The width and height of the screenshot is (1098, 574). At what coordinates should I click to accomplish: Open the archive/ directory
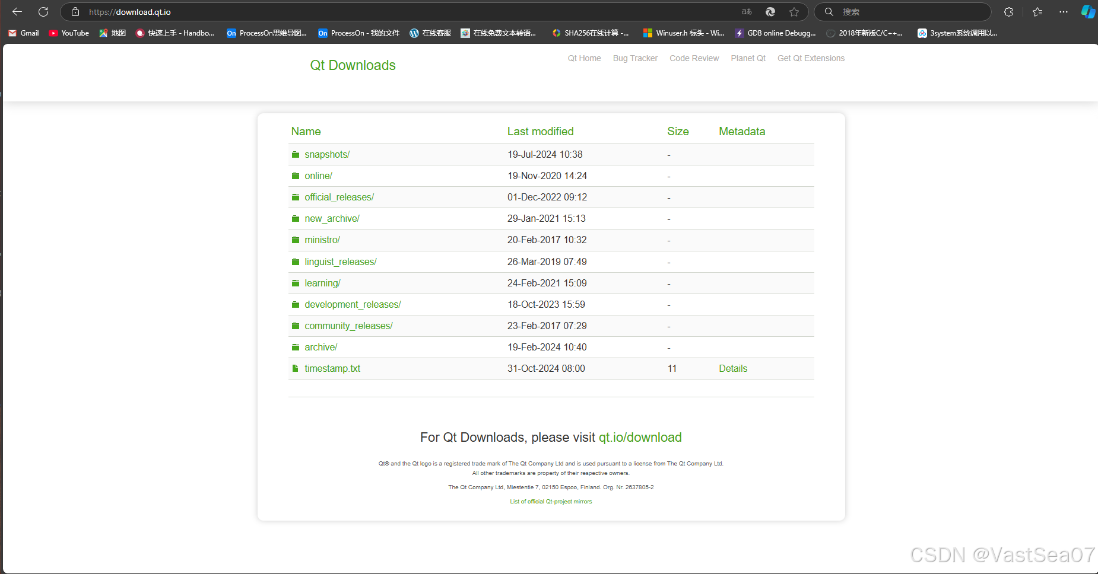click(x=321, y=347)
